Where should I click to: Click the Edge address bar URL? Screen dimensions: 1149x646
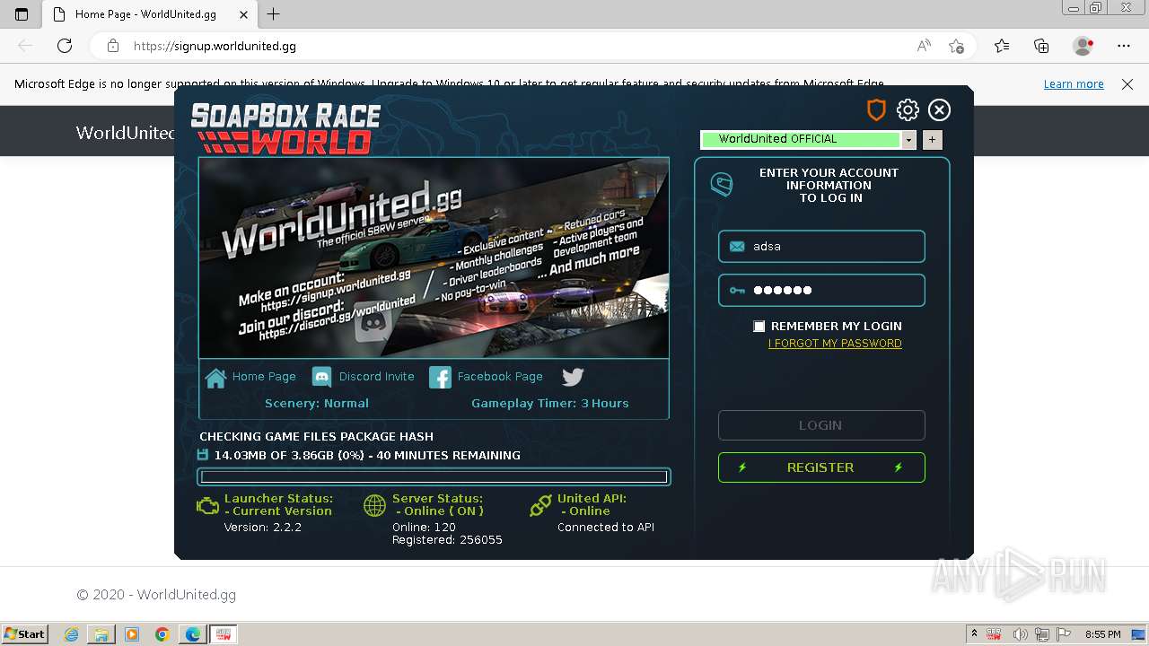click(x=215, y=46)
